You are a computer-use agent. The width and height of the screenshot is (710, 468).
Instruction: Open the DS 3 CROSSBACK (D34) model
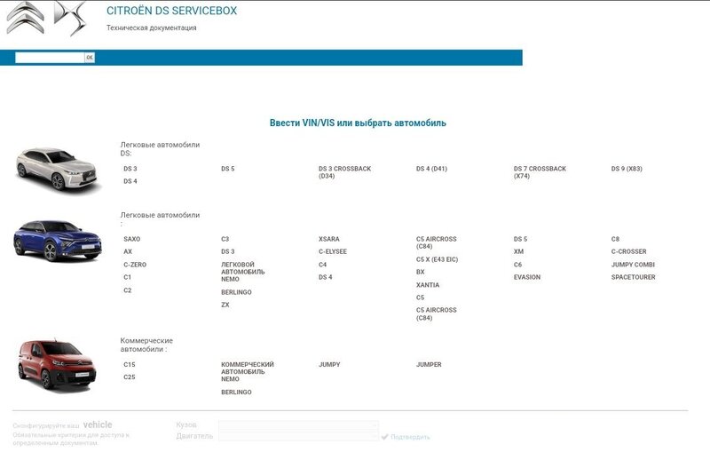tap(344, 172)
